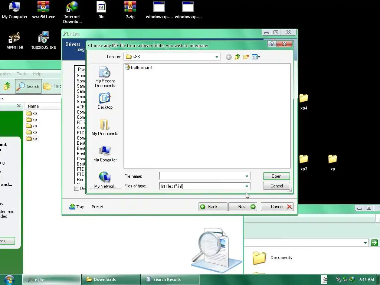Click Back in nLite wizard
The width and height of the screenshot is (380, 285).
point(213,207)
